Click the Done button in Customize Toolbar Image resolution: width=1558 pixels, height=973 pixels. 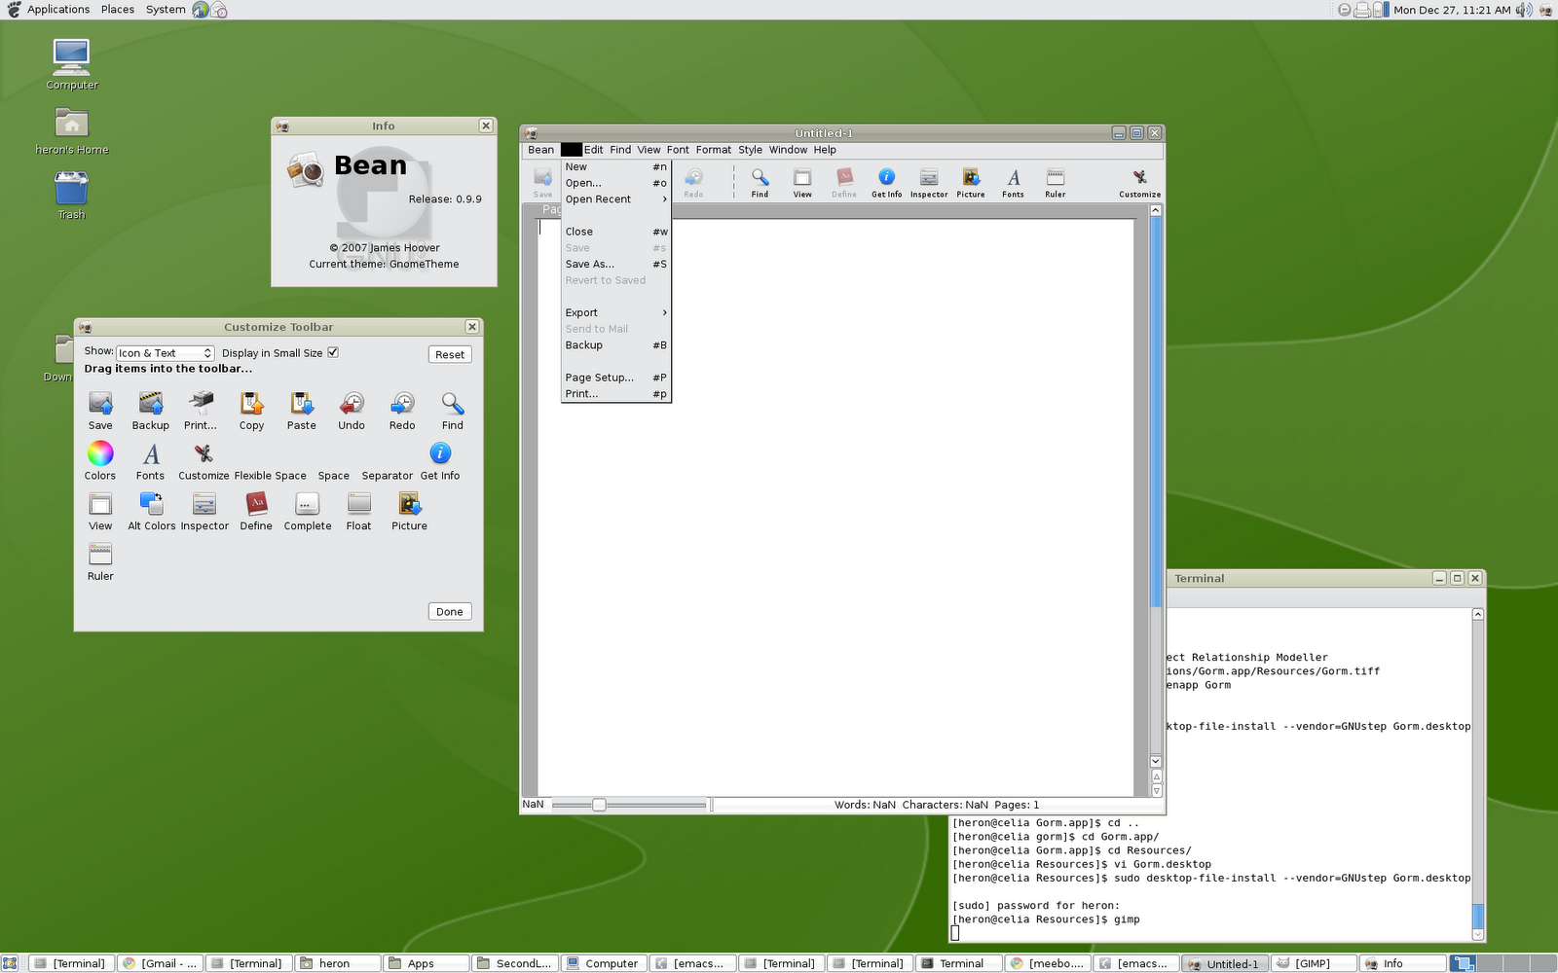pyautogui.click(x=450, y=612)
